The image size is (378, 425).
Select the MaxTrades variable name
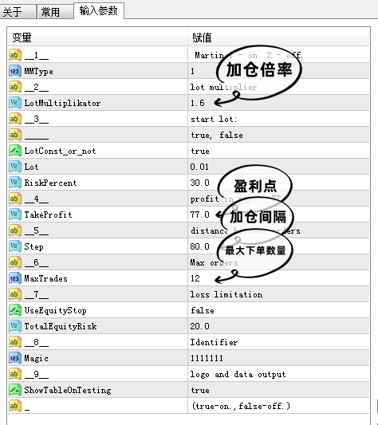(x=45, y=278)
